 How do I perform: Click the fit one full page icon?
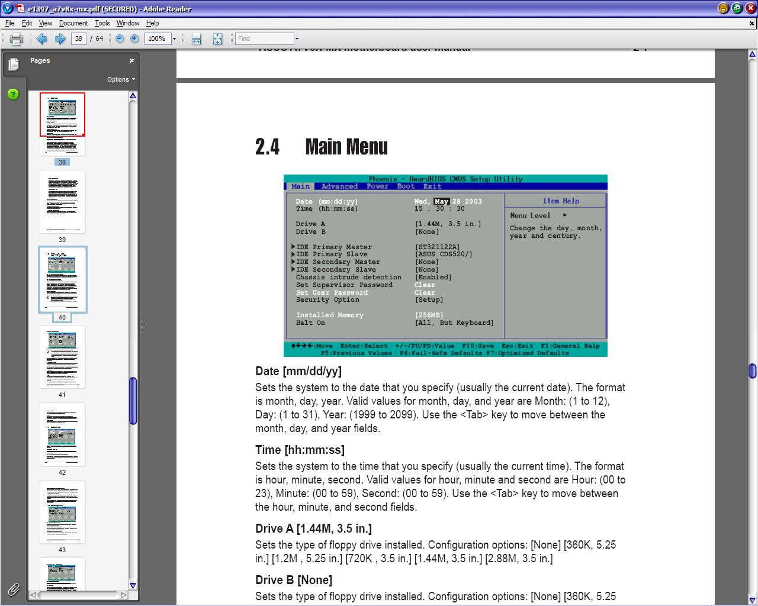(x=217, y=39)
